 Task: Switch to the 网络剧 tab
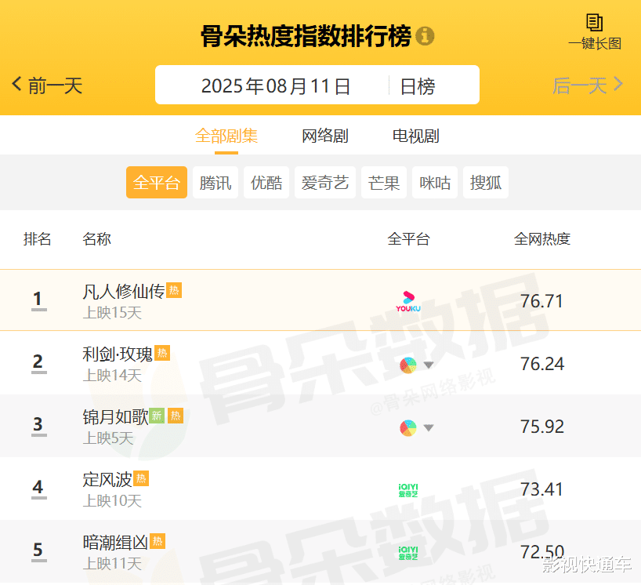tap(325, 136)
